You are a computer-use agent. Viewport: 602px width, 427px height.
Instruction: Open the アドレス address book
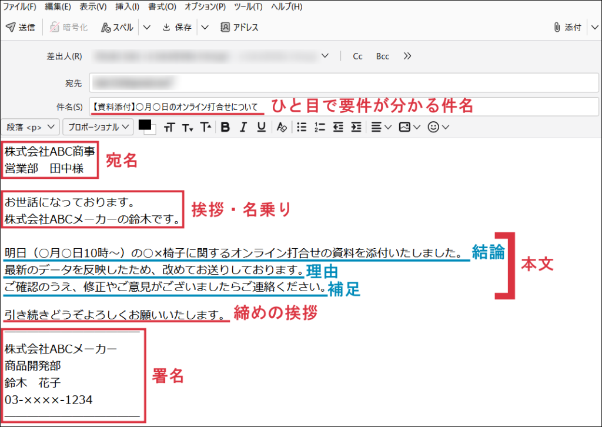[239, 27]
